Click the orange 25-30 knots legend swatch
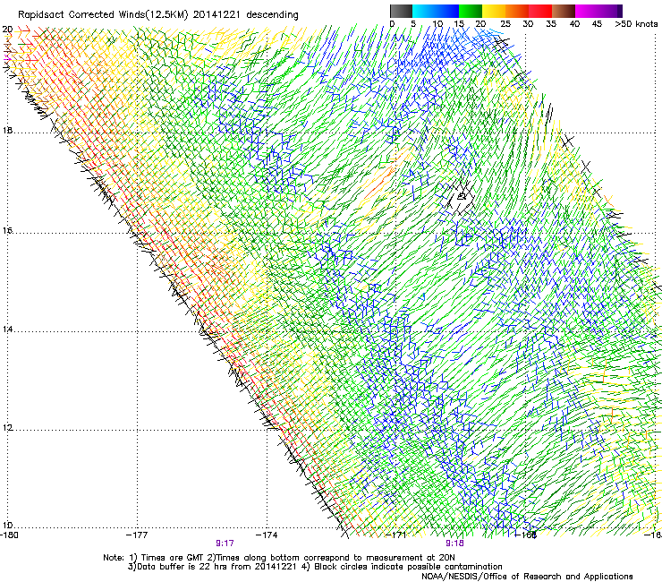The width and height of the screenshot is (662, 582). click(517, 11)
